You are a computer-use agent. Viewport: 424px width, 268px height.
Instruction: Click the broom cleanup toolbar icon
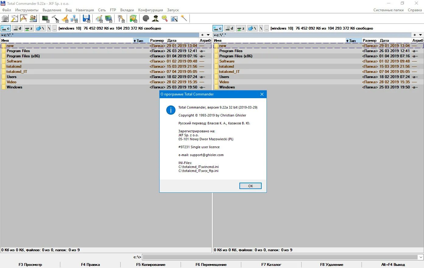pyautogui.click(x=64, y=19)
